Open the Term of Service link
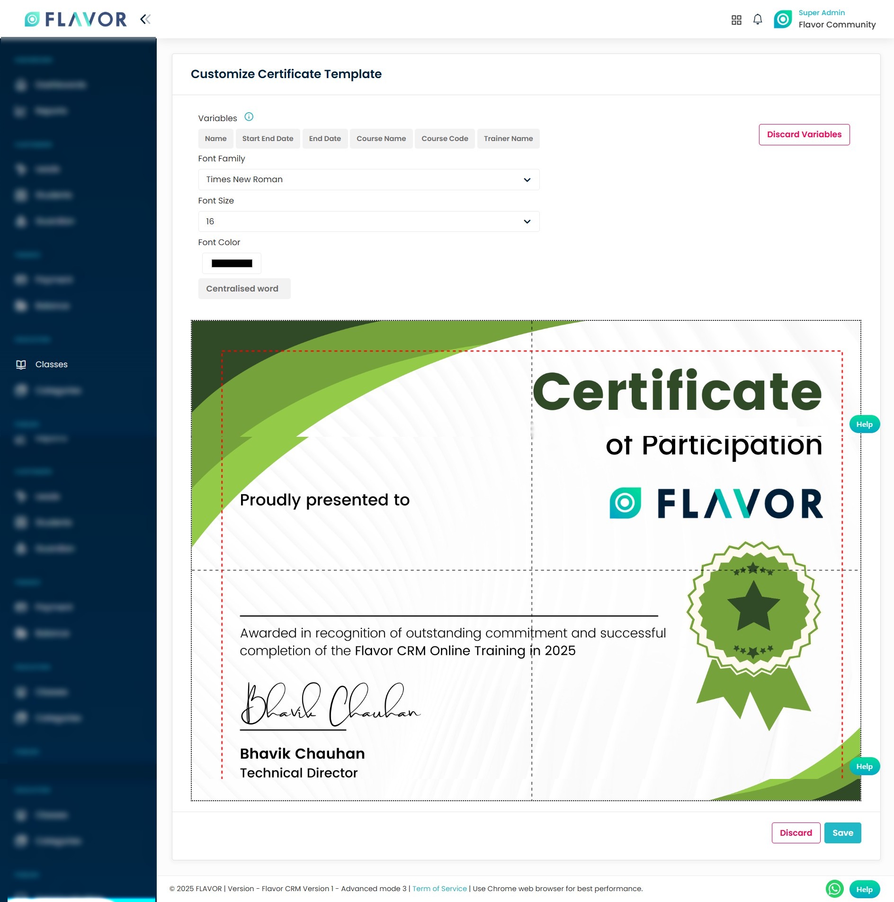The height and width of the screenshot is (902, 894). (x=439, y=889)
